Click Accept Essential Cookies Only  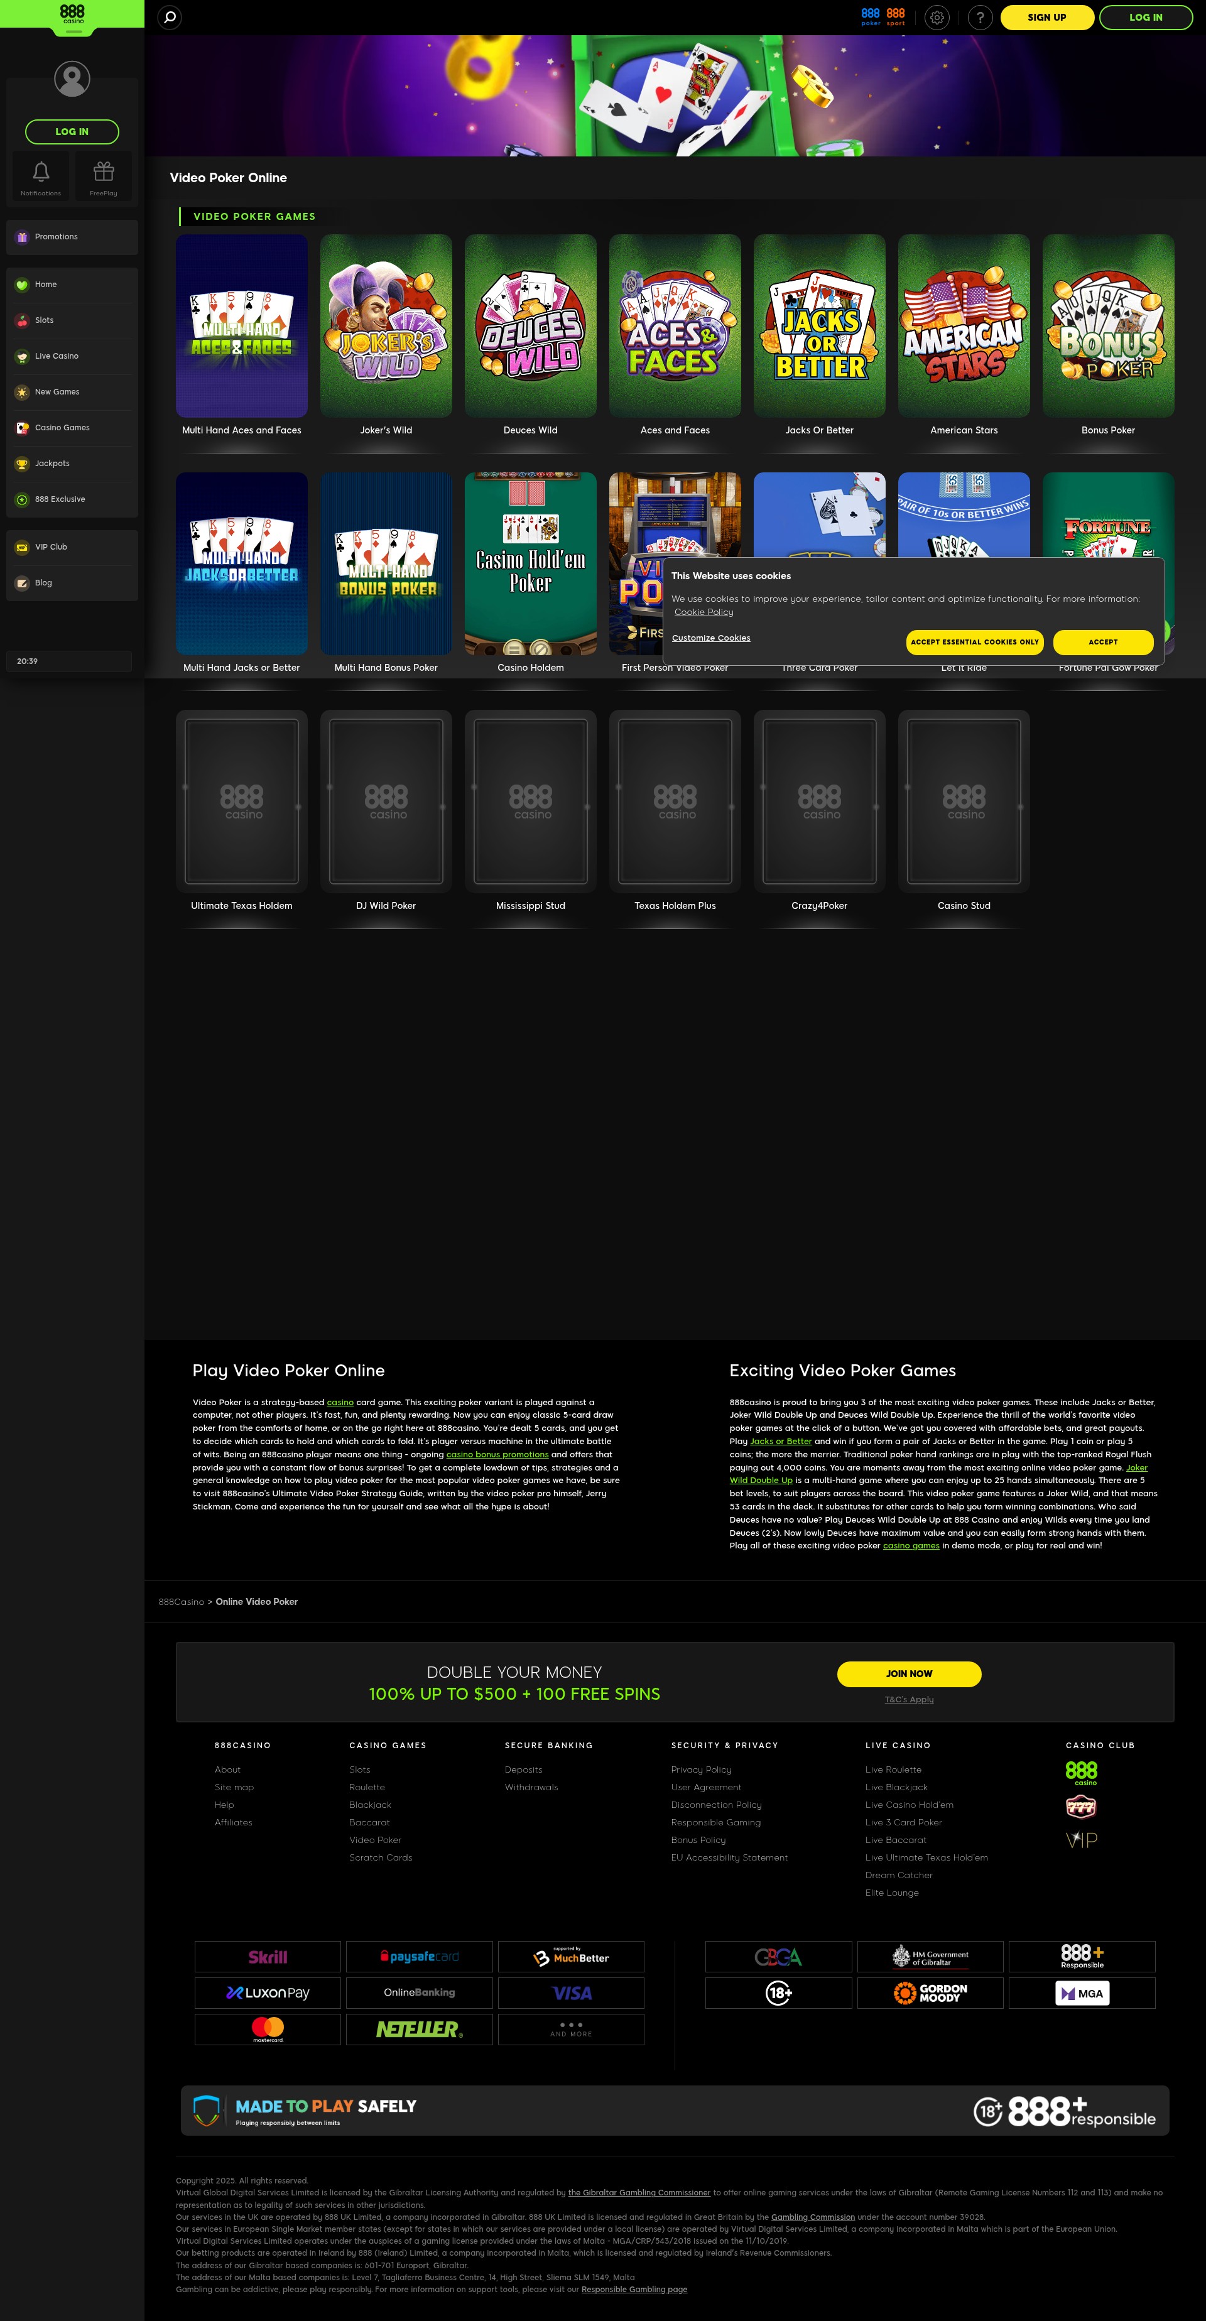[974, 641]
